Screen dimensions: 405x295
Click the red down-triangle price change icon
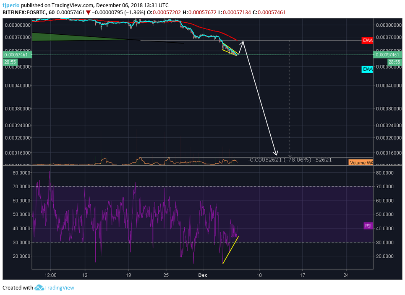(x=88, y=13)
